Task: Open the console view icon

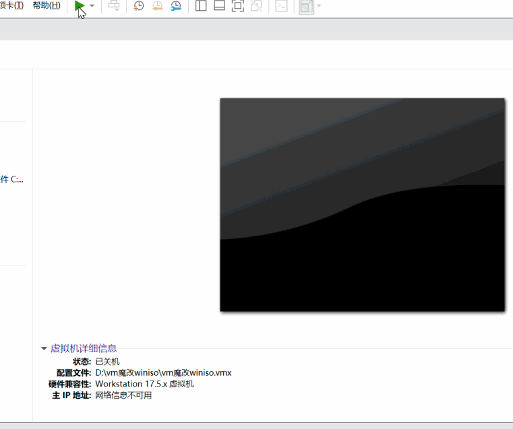Action: pos(281,6)
